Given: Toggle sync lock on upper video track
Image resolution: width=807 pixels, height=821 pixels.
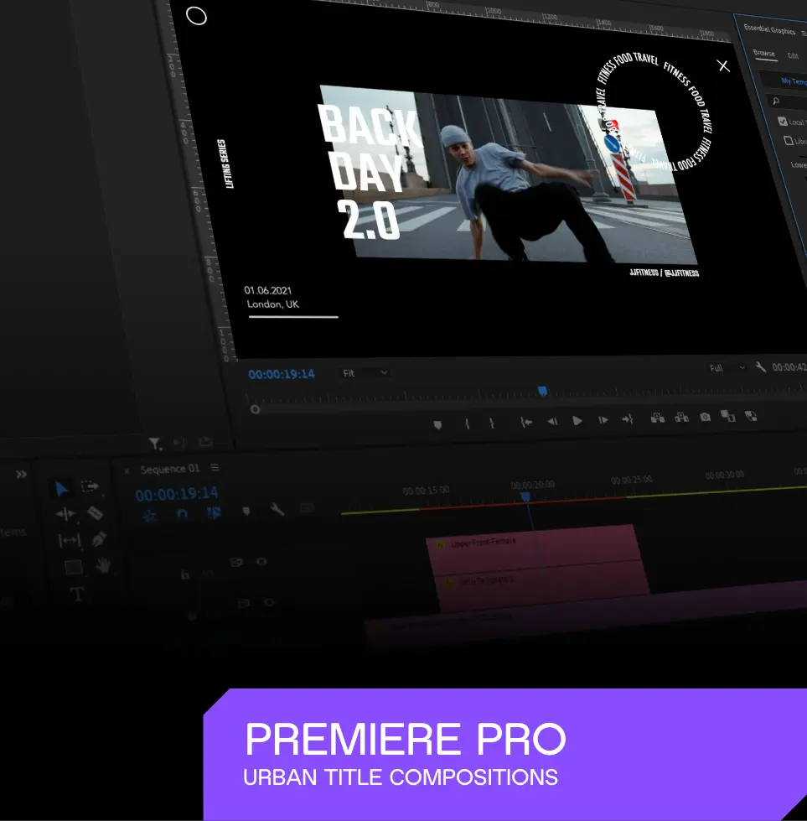Looking at the screenshot, I should (236, 563).
